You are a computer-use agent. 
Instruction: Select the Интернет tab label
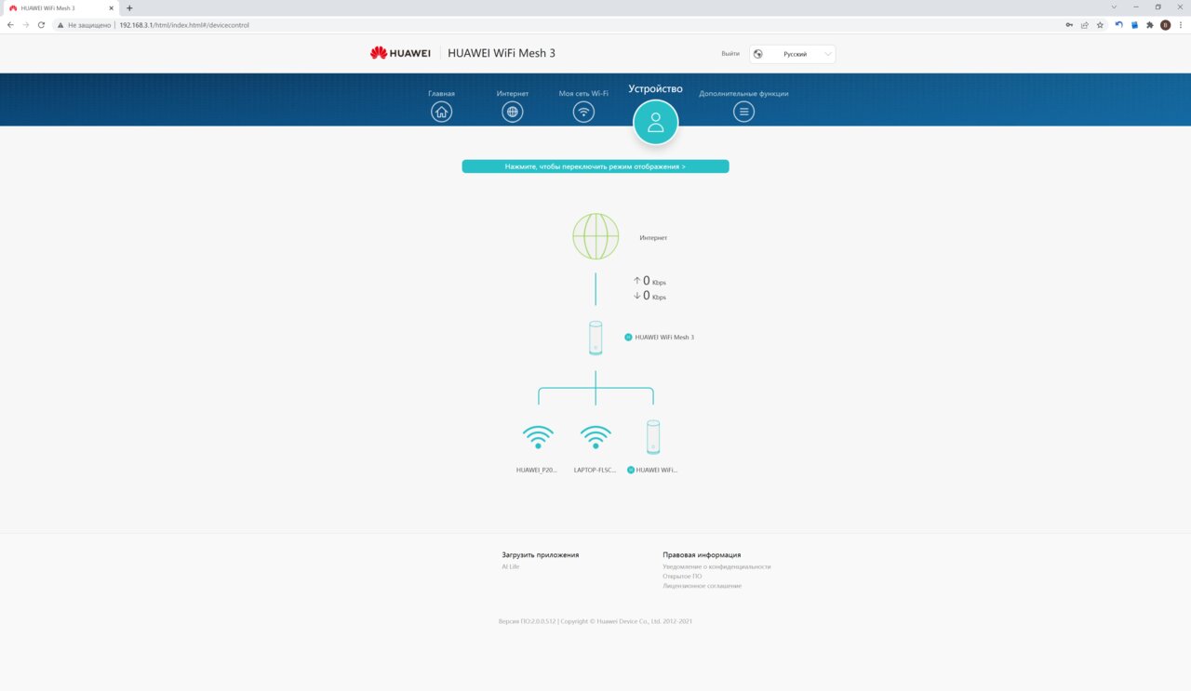(513, 94)
